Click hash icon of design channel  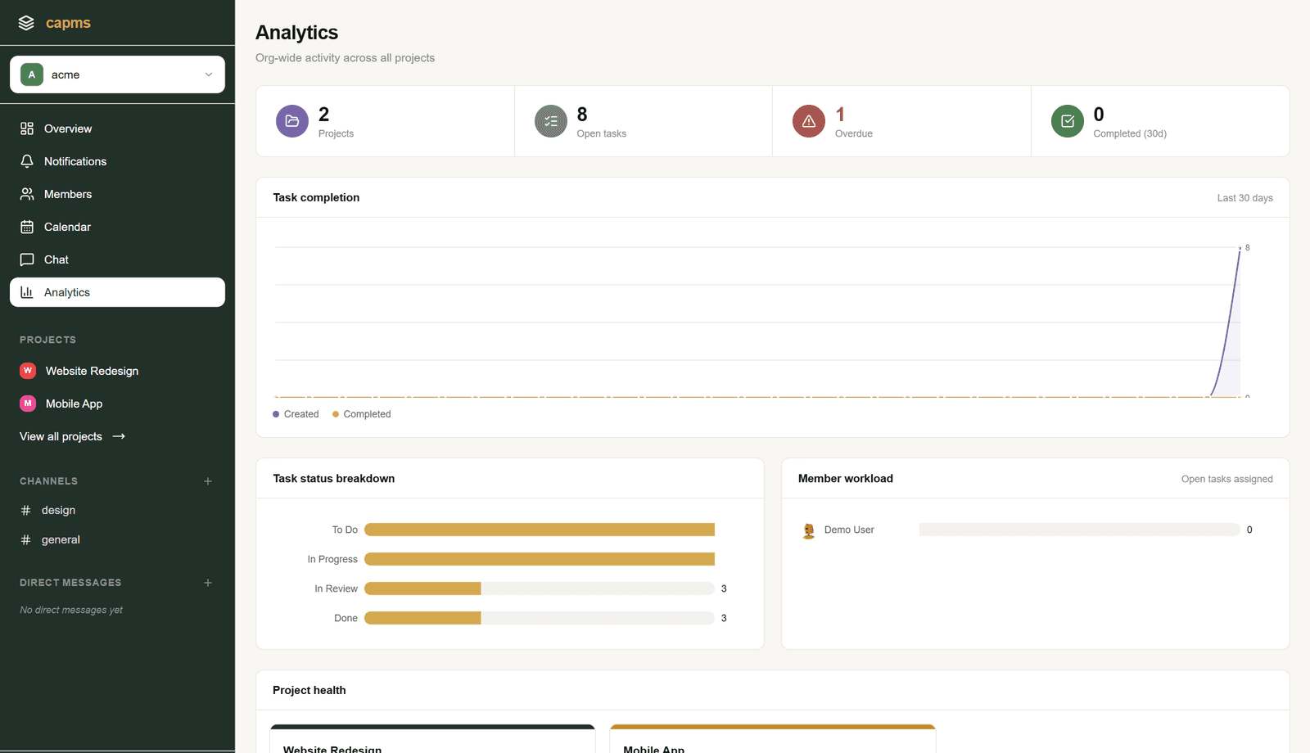coord(25,510)
